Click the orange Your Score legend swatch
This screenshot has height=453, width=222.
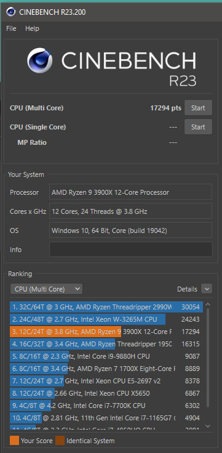pos(14,441)
